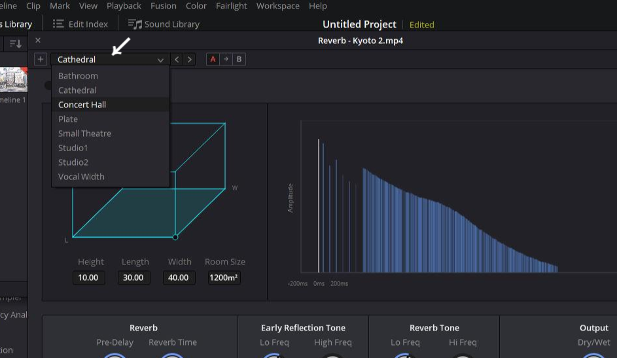This screenshot has height=358, width=617.
Task: Open the Color menu
Action: pos(196,6)
